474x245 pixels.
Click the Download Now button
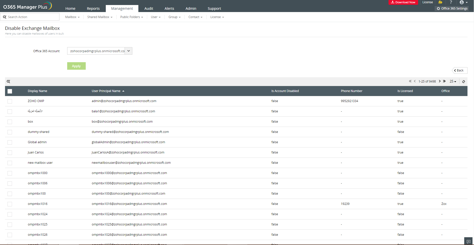[x=403, y=2]
